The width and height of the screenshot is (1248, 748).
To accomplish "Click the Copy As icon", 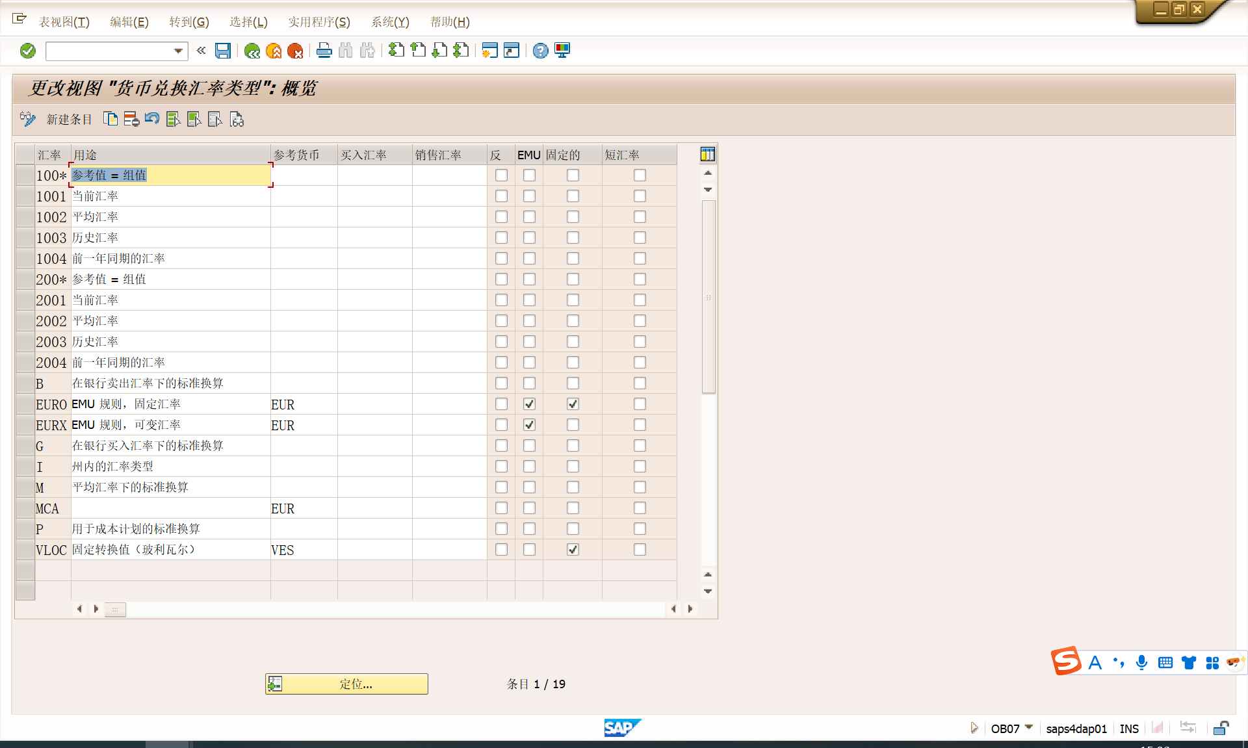I will 110,119.
